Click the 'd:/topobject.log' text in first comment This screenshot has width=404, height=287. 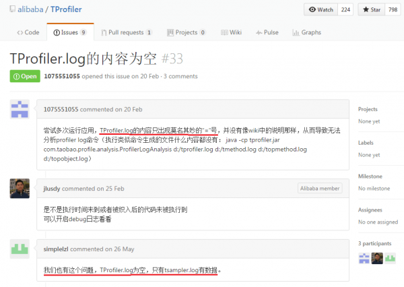[x=66, y=159]
